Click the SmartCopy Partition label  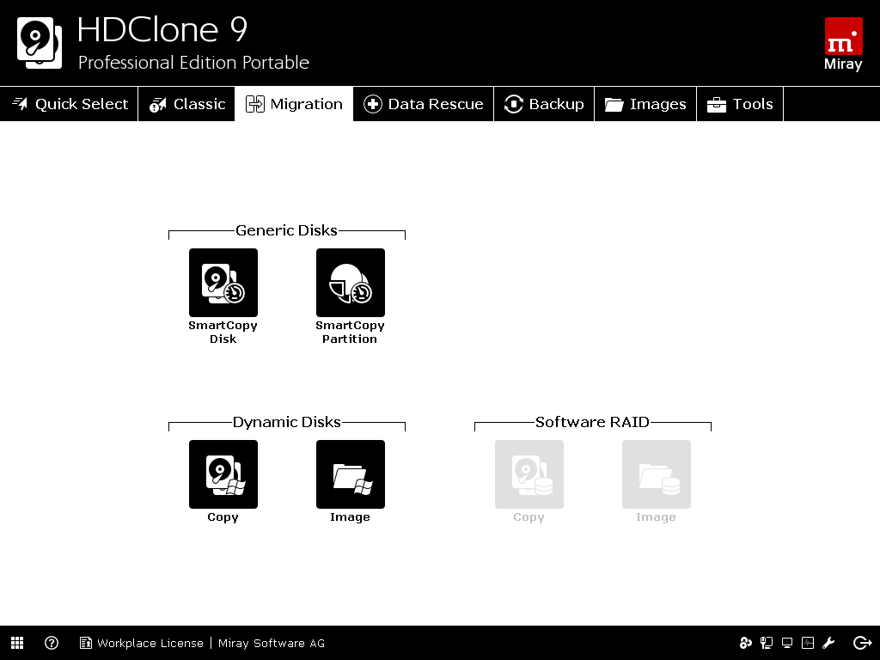click(x=350, y=333)
